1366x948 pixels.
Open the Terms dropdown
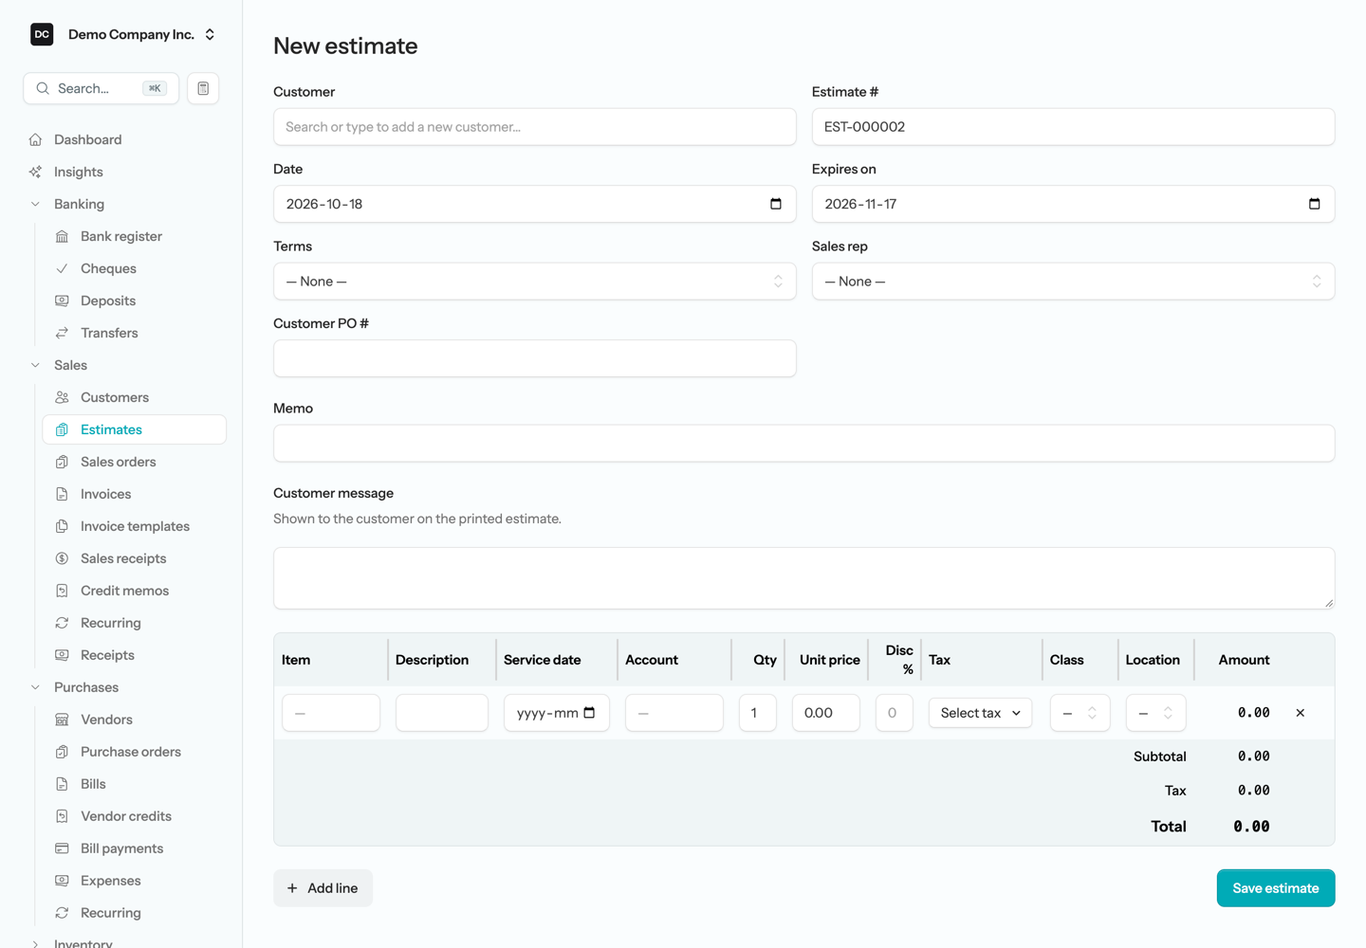click(535, 282)
